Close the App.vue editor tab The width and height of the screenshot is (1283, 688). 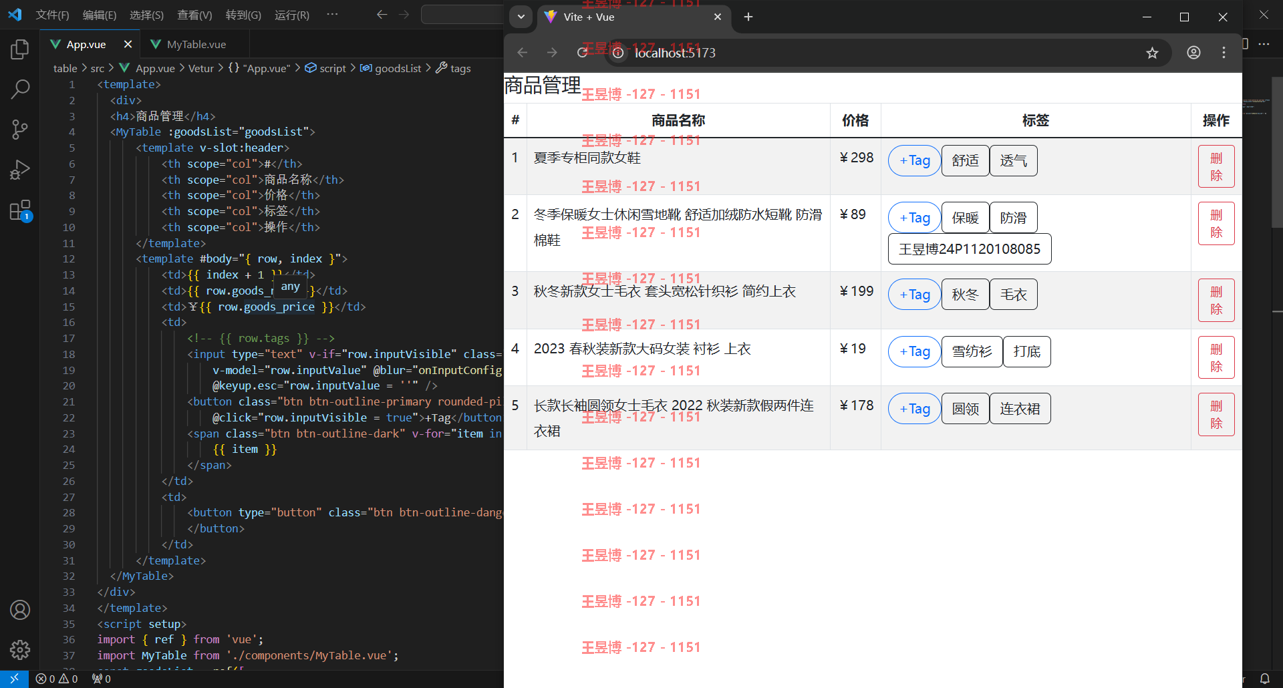point(128,44)
